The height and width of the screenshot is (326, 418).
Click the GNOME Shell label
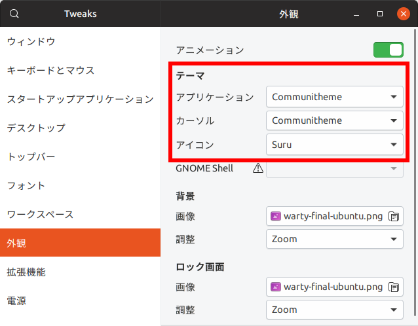[x=204, y=168]
